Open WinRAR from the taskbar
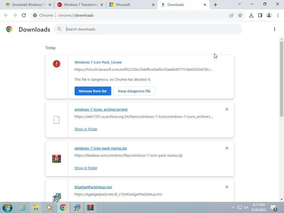This screenshot has height=213, width=284. coord(90,207)
